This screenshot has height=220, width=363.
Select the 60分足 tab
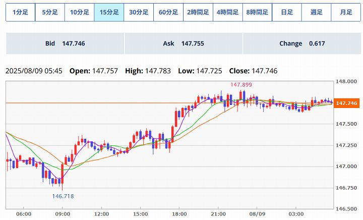(x=168, y=12)
